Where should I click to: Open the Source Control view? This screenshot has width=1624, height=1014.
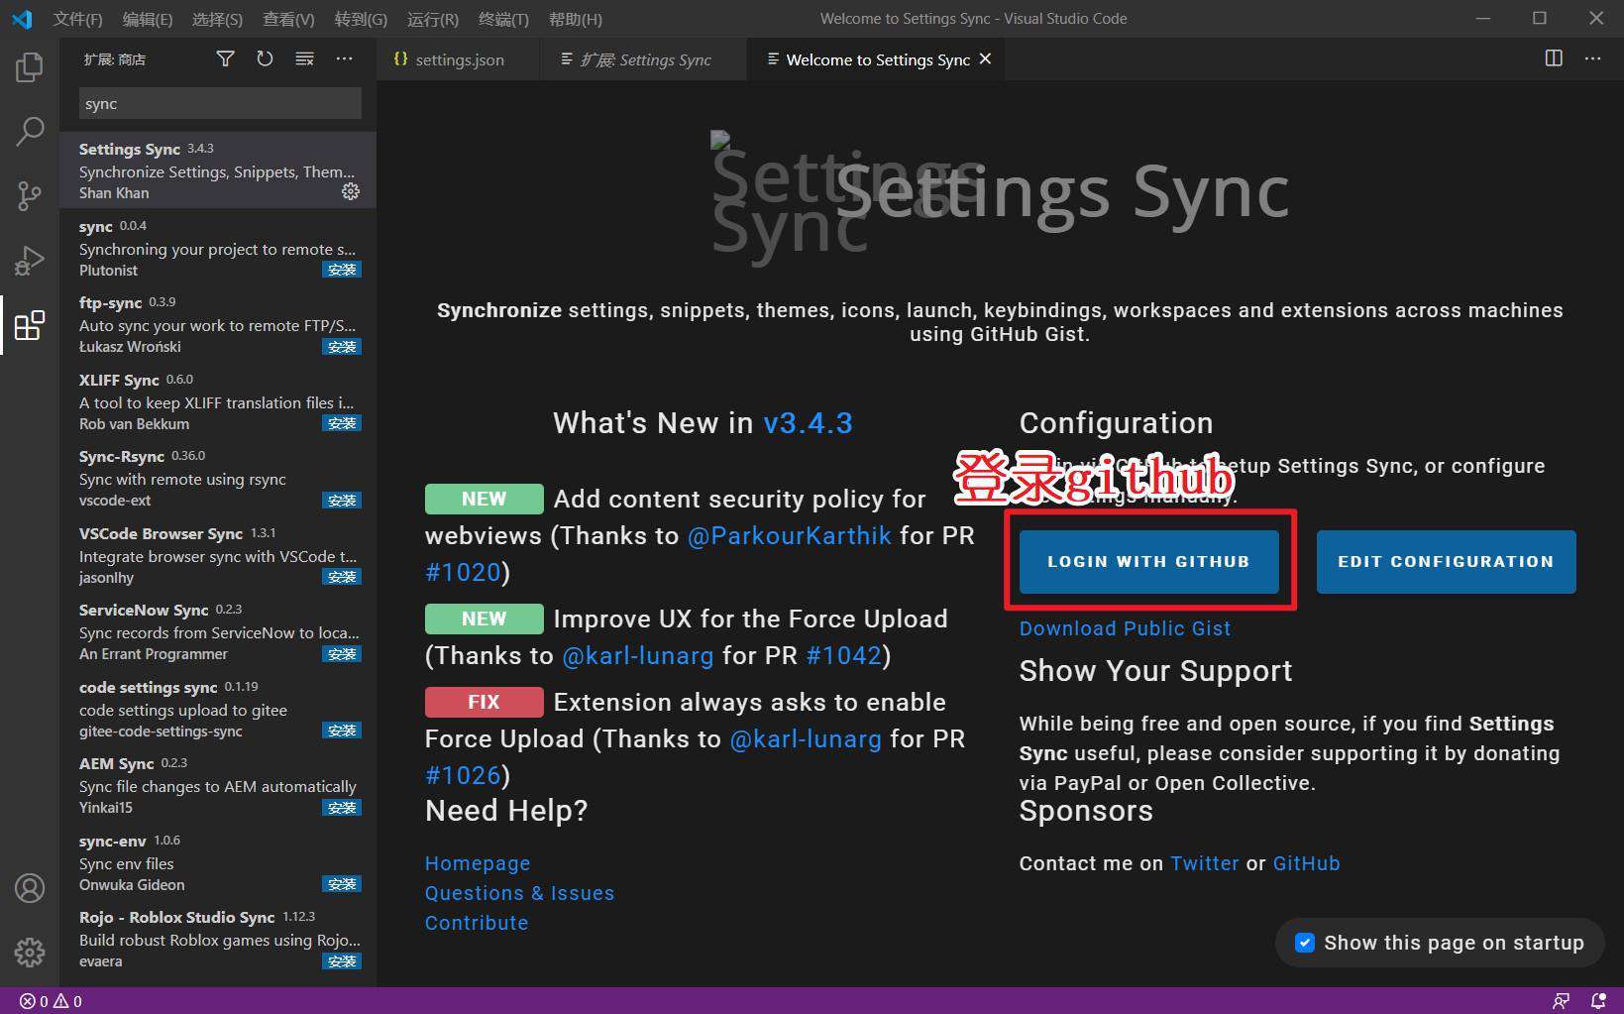coord(30,195)
